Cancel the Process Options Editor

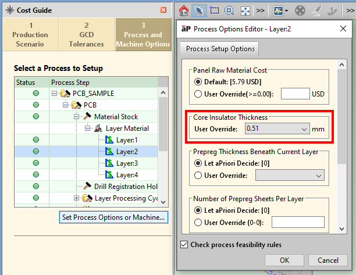point(328,260)
